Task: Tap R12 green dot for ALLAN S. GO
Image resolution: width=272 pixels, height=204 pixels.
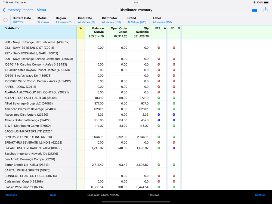Action: tap(159, 98)
